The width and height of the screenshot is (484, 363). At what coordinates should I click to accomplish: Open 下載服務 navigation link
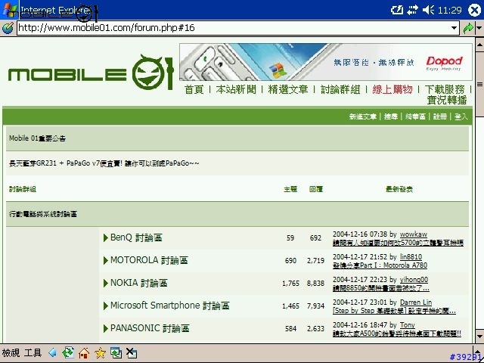pyautogui.click(x=445, y=89)
